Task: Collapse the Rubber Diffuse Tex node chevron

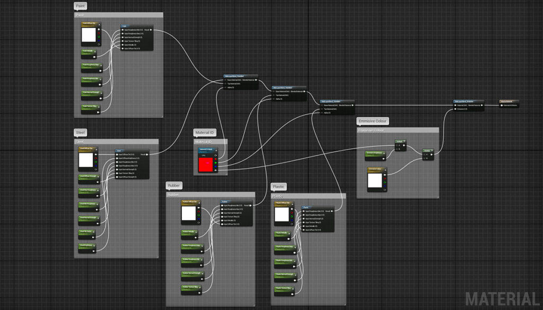Action: (x=199, y=203)
